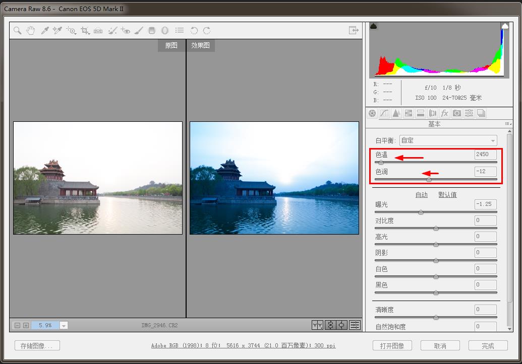Switch to the Basic panel tab icon

pyautogui.click(x=372, y=113)
